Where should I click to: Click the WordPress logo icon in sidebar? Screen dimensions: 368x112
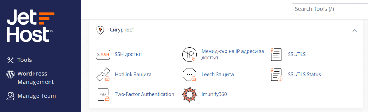[x=10, y=74]
